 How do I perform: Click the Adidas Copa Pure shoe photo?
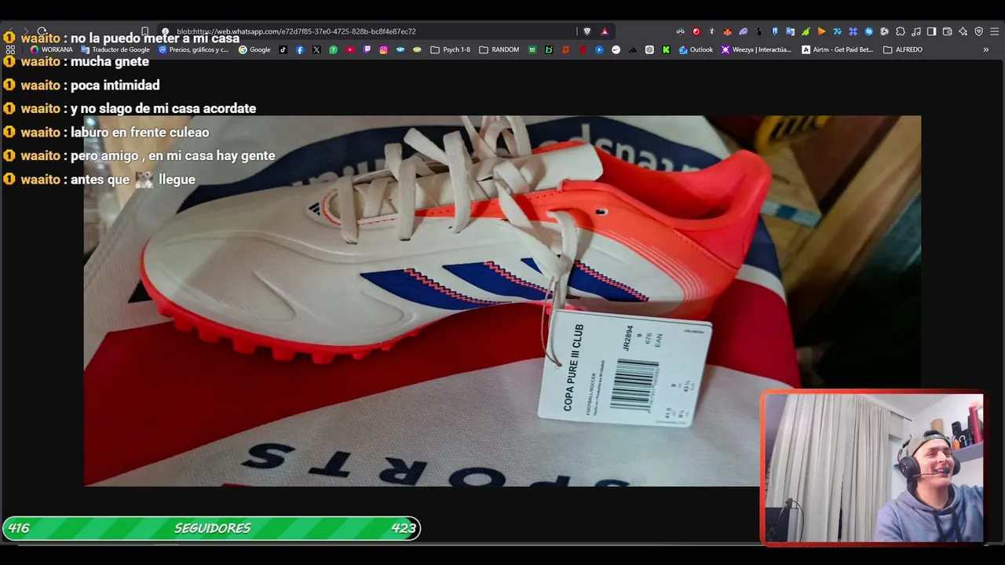[x=502, y=301]
